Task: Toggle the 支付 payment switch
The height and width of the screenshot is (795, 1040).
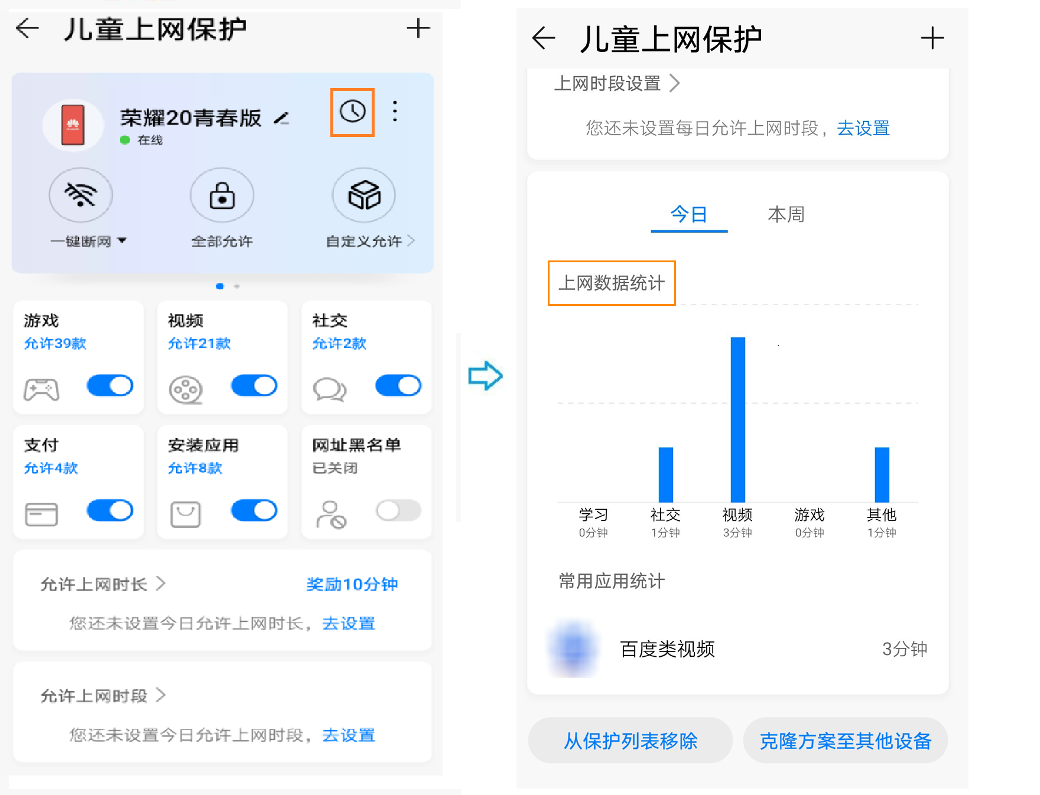Action: pyautogui.click(x=110, y=510)
